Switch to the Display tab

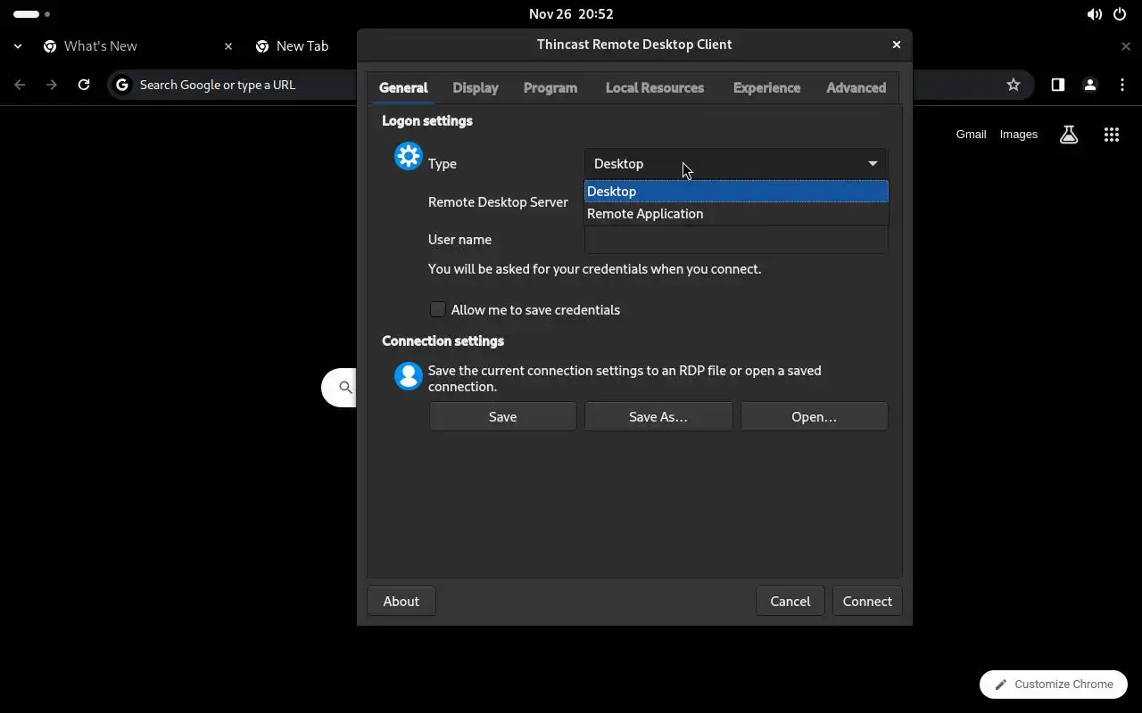tap(476, 87)
